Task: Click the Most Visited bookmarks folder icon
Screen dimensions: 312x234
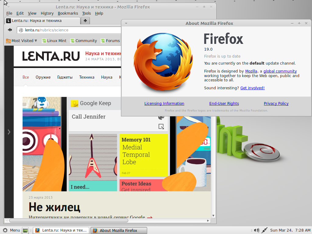Action: pyautogui.click(x=8, y=41)
